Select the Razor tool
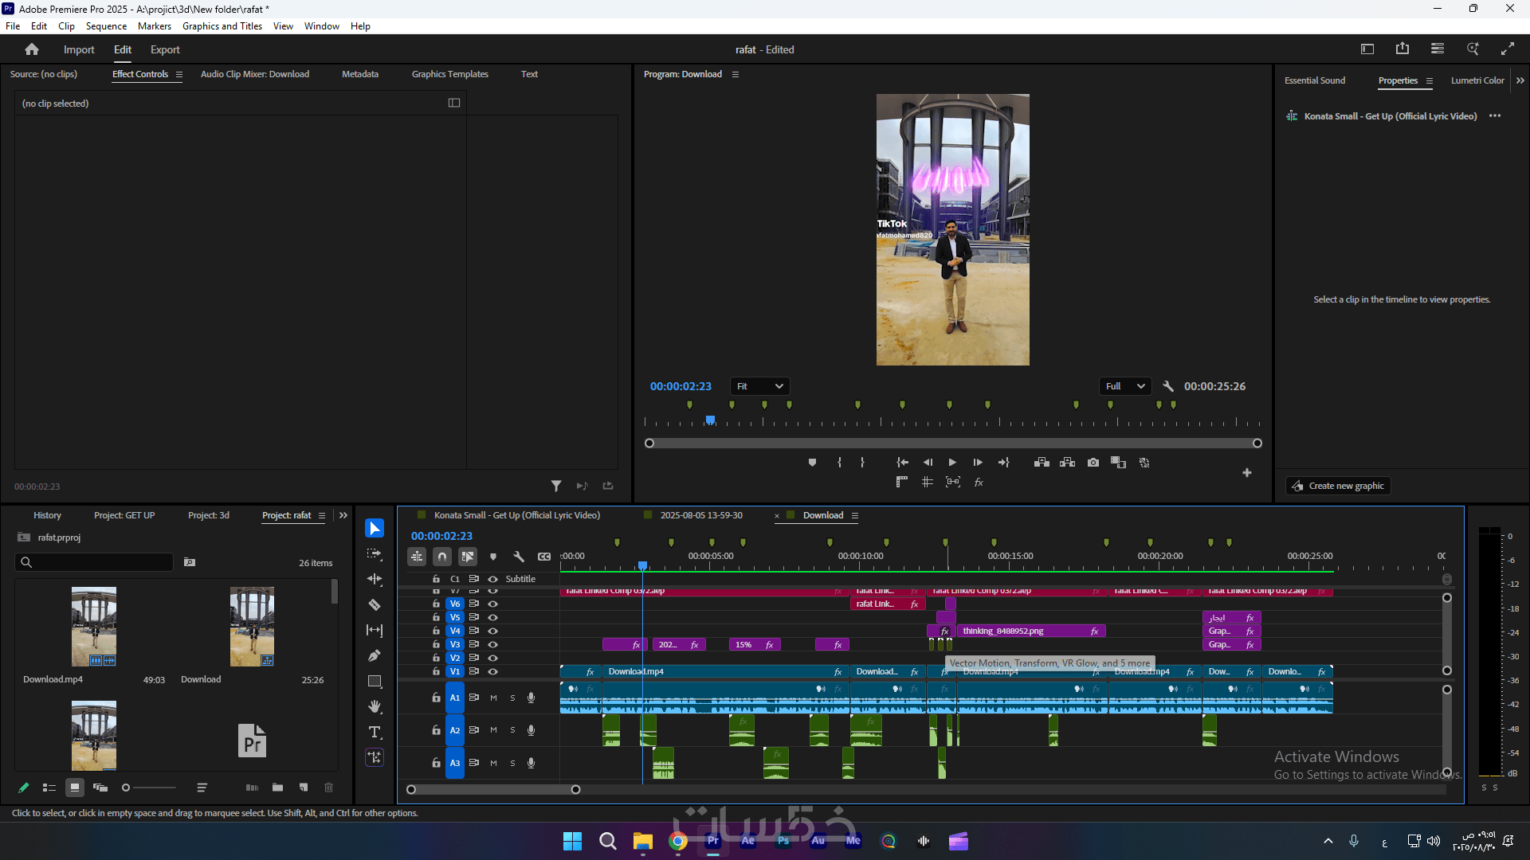This screenshot has width=1530, height=860. coord(374,605)
